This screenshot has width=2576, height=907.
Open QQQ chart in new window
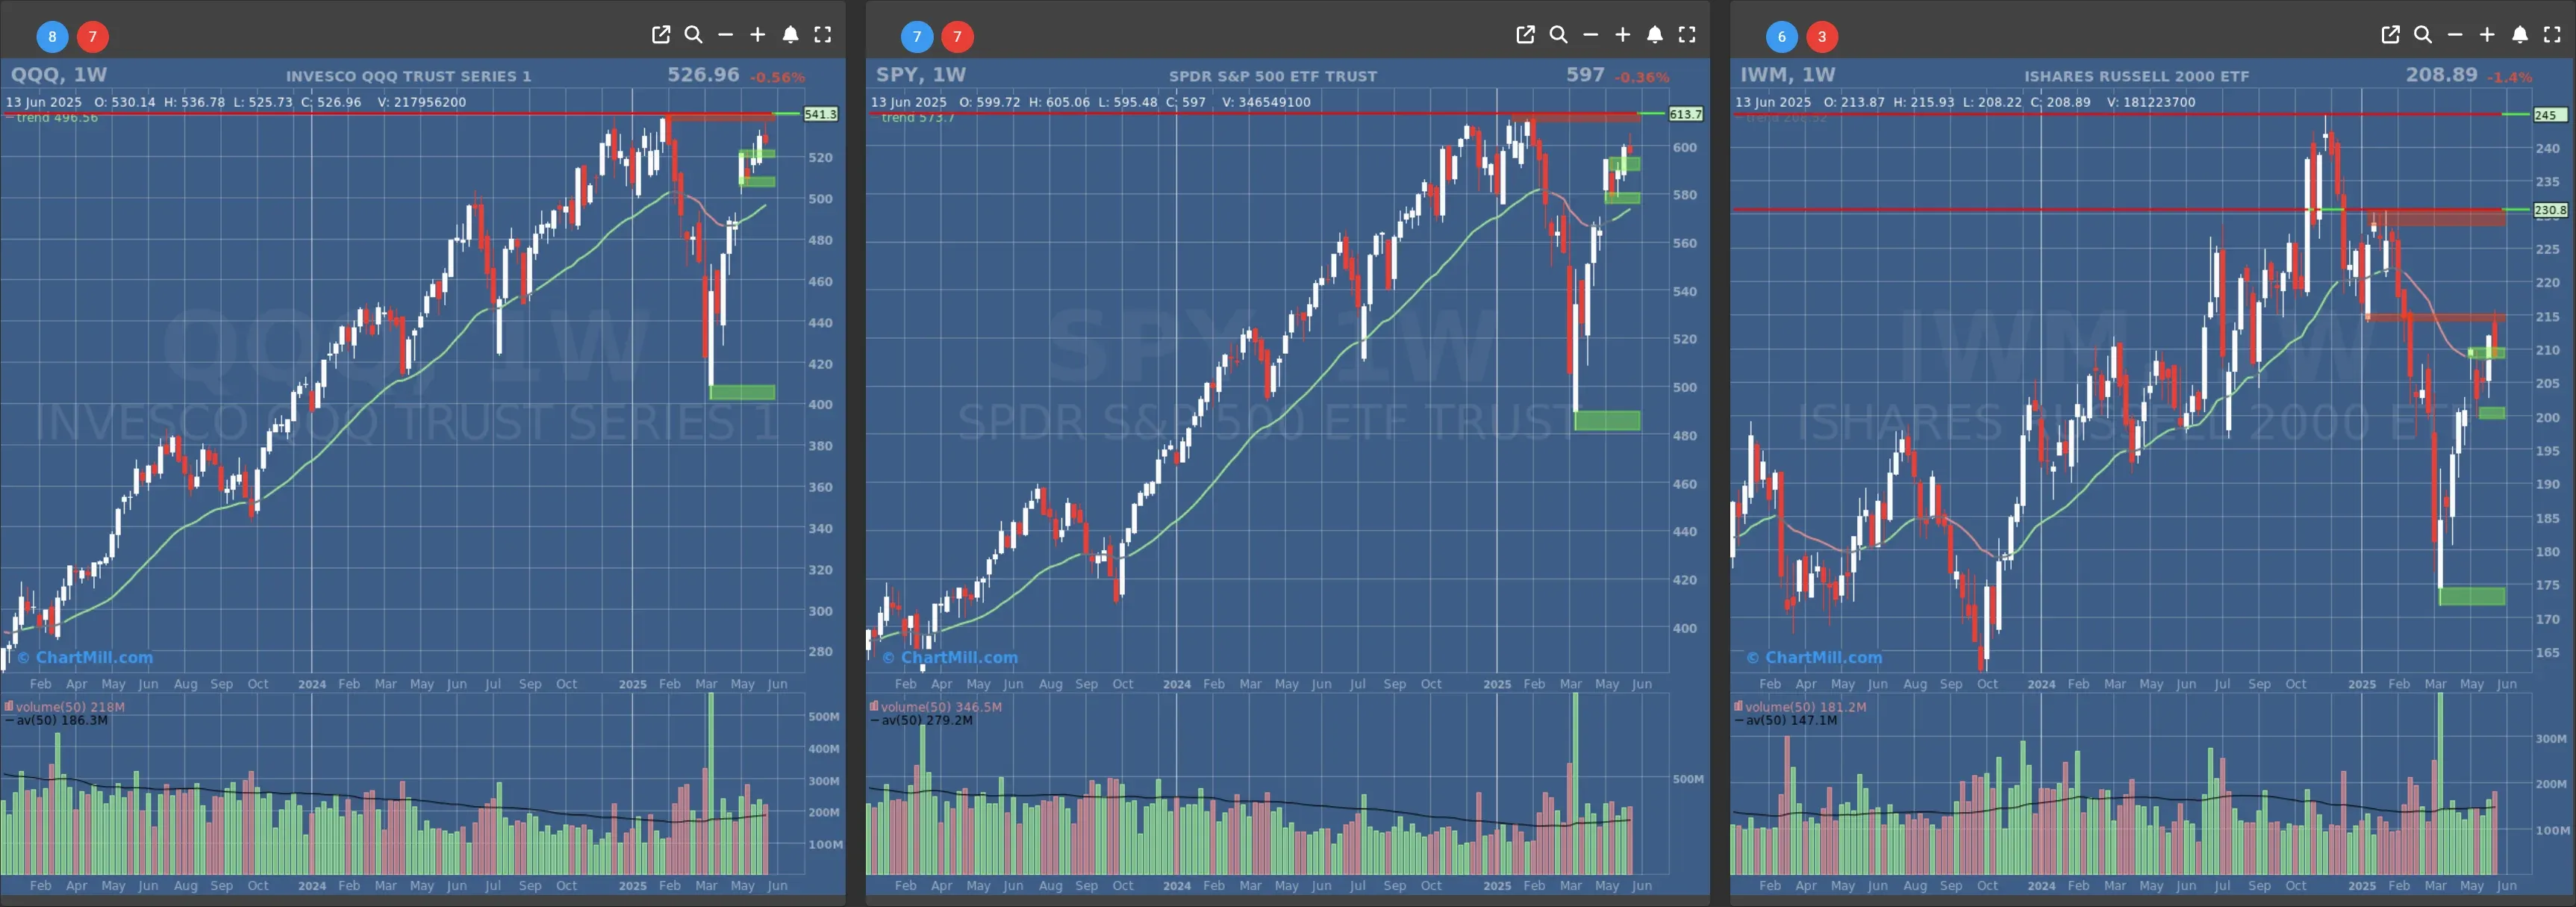tap(661, 35)
